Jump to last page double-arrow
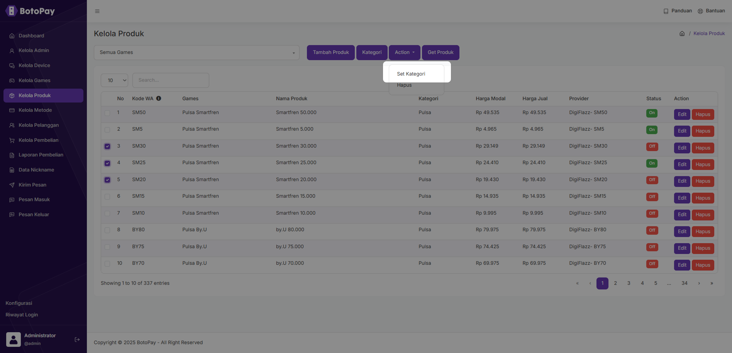This screenshot has width=732, height=353. [x=712, y=283]
